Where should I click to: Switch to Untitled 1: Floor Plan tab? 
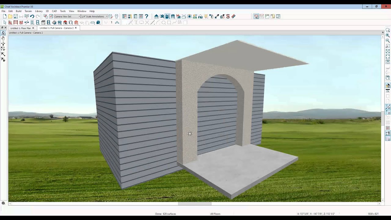[x=20, y=28]
